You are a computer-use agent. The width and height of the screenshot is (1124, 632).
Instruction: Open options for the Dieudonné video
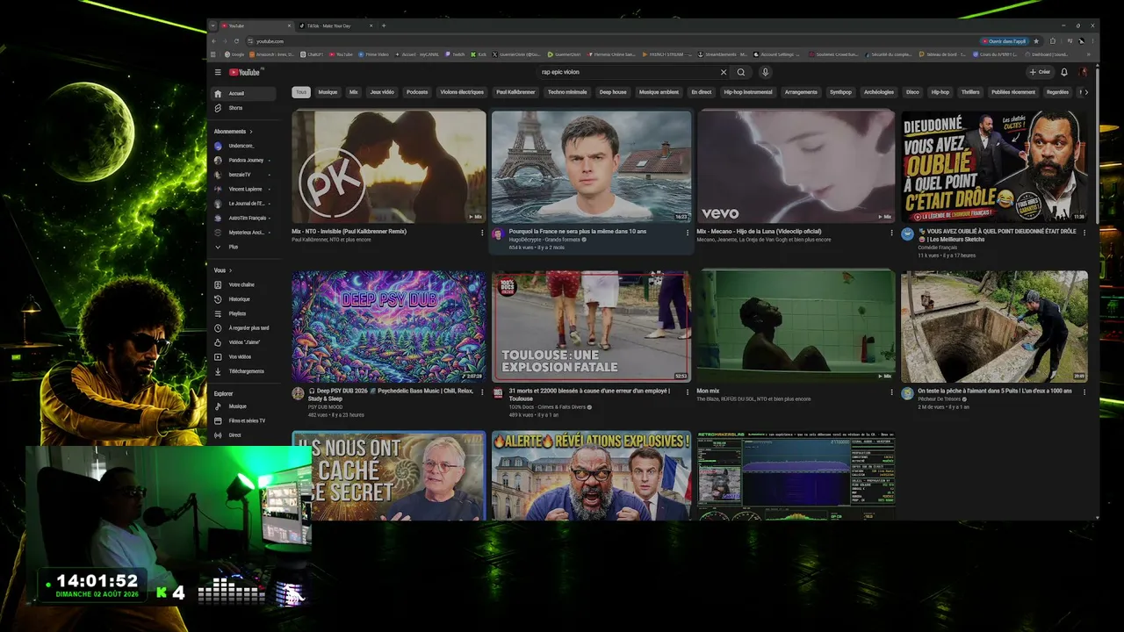1084,233
